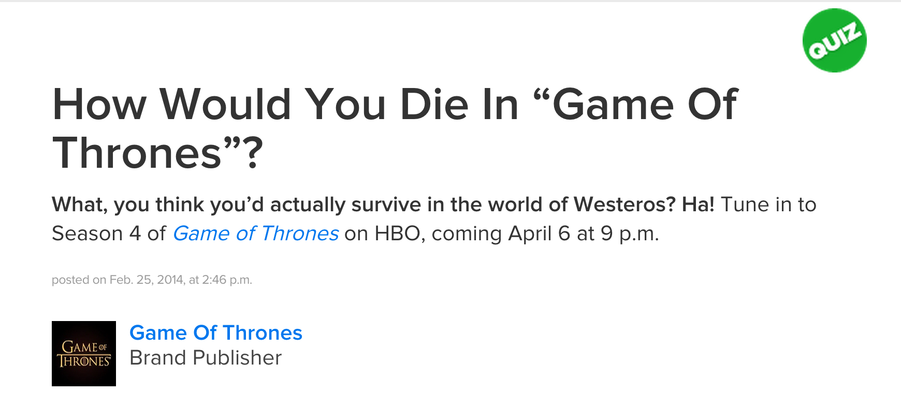Click the "Tune in to" text

[x=768, y=205]
